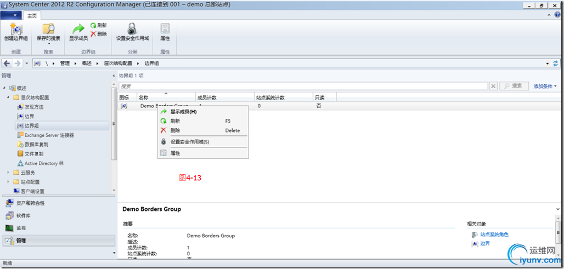Image resolution: width=564 pixels, height=269 pixels.
Task: Click the ribbon help icon
Action: (x=559, y=15)
